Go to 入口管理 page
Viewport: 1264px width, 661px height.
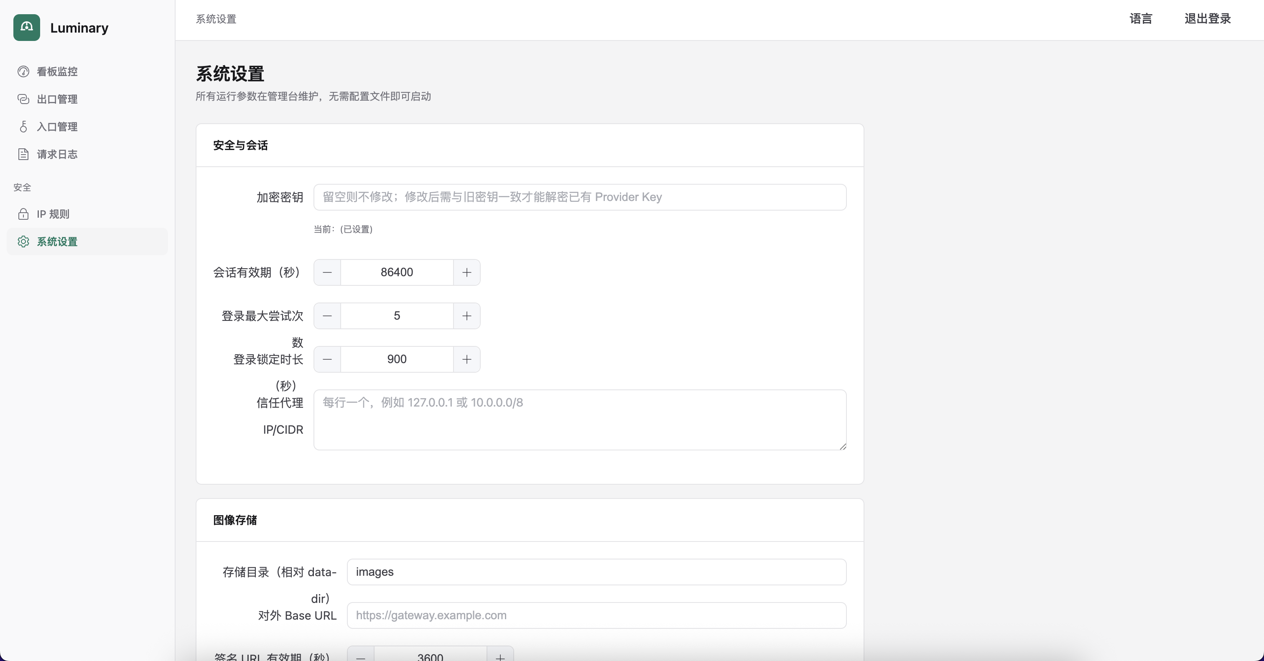pos(87,127)
